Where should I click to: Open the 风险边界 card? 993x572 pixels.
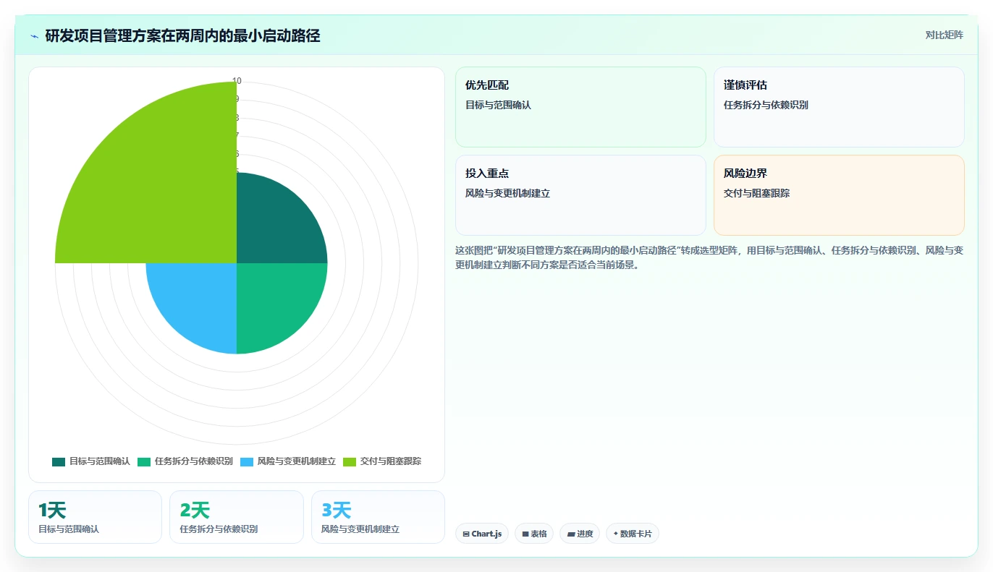tap(839, 195)
